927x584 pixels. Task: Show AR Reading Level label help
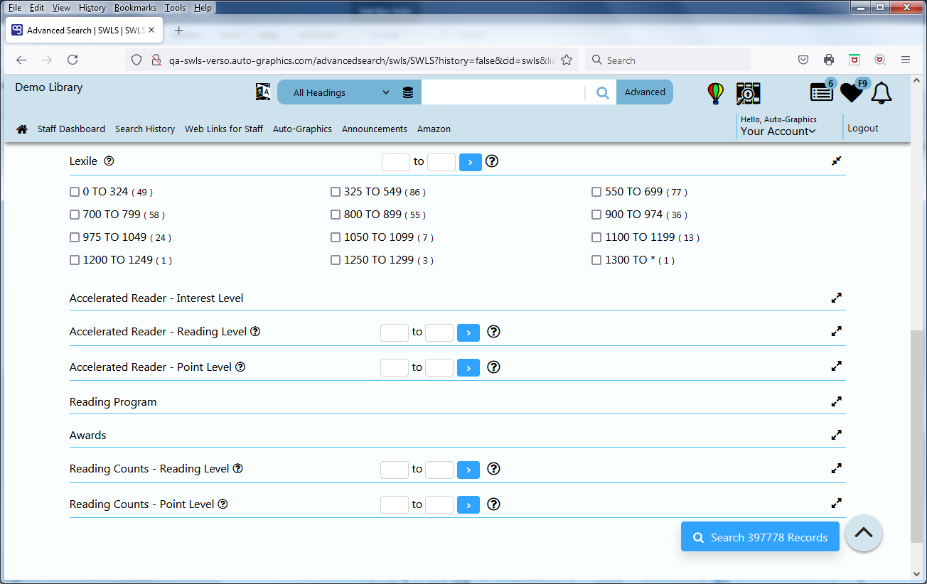click(x=255, y=331)
